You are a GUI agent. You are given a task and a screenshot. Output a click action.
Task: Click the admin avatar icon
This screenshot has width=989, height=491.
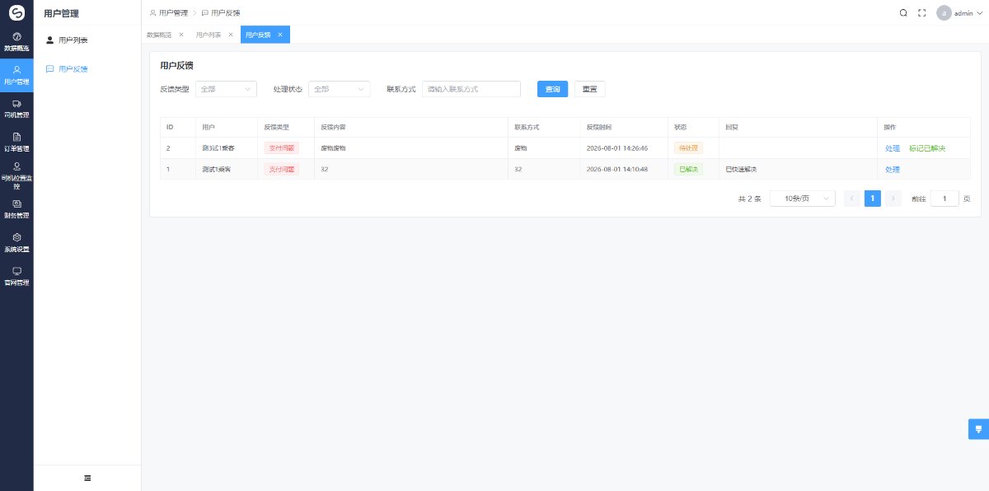tap(944, 13)
